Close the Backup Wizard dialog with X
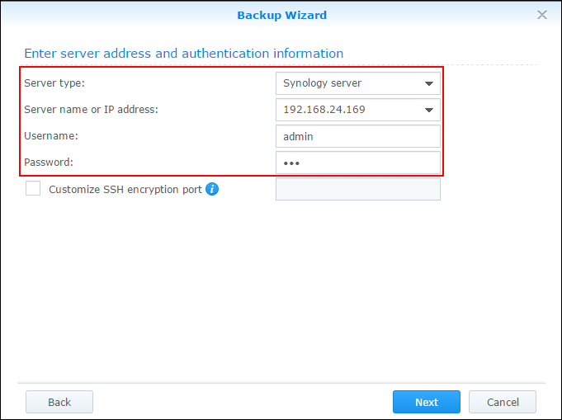This screenshot has height=420, width=562. (x=542, y=15)
